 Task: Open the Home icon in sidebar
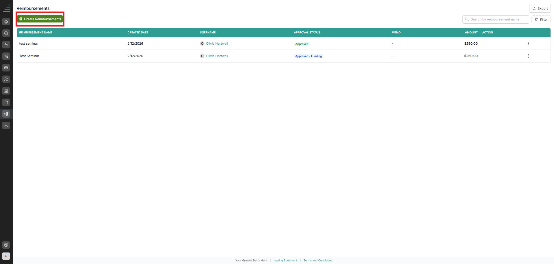tap(6, 22)
